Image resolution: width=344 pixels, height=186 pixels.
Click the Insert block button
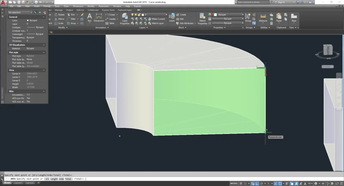click(x=172, y=18)
